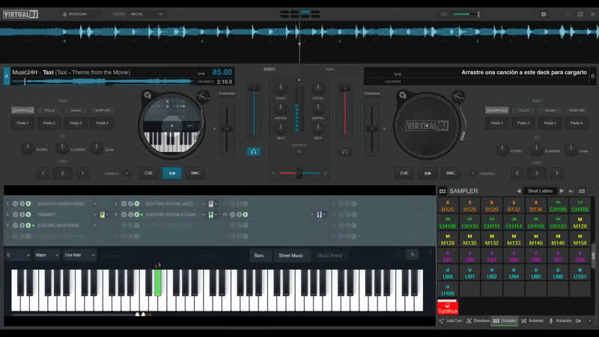The image size is (599, 337).
Task: Trigger Pista 1 pad on deck A
Action: [x=22, y=123]
